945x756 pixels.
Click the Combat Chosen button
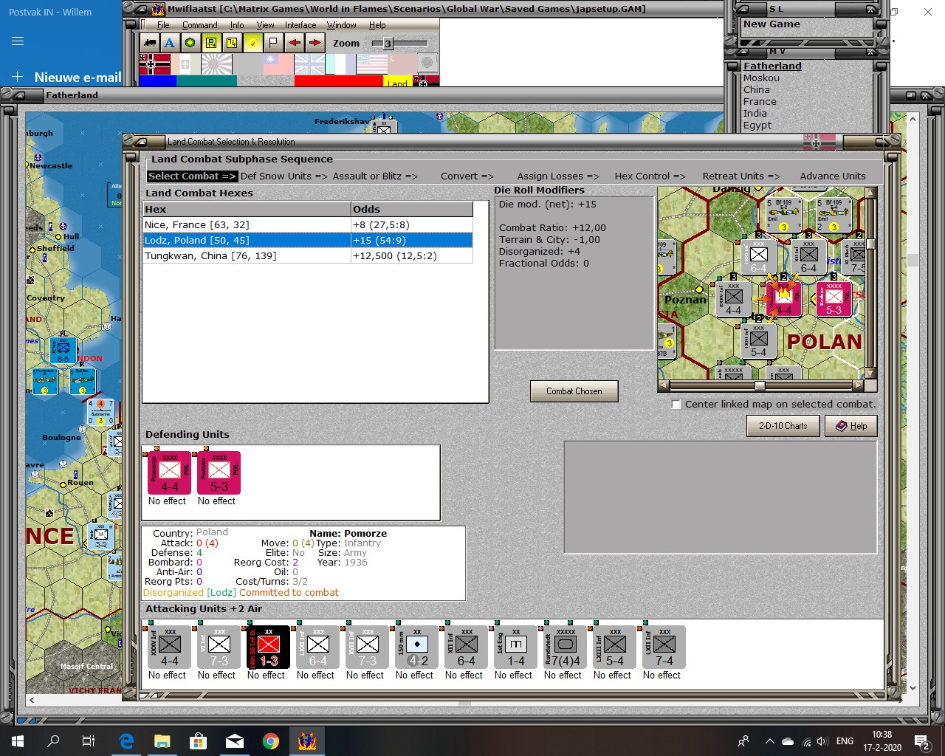coord(574,391)
